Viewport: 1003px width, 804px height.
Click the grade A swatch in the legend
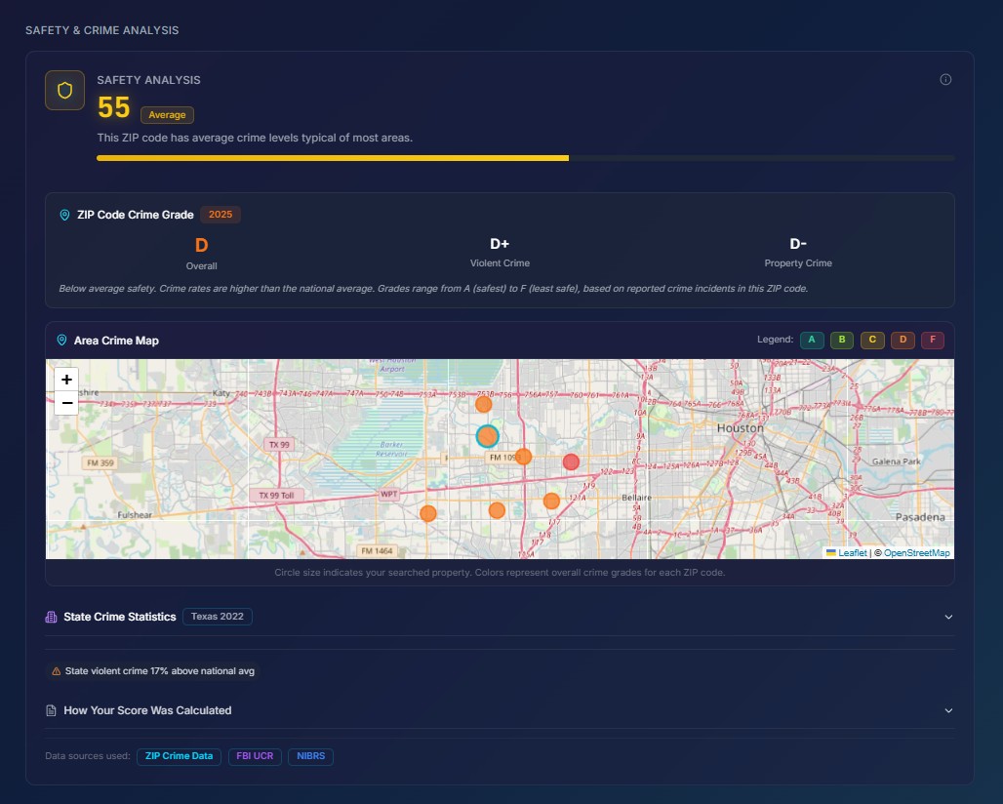click(x=812, y=340)
